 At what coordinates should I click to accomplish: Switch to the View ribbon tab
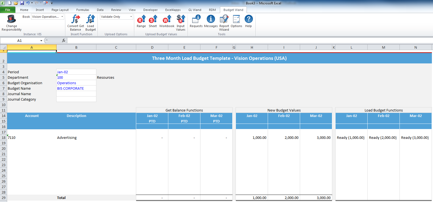tap(132, 10)
